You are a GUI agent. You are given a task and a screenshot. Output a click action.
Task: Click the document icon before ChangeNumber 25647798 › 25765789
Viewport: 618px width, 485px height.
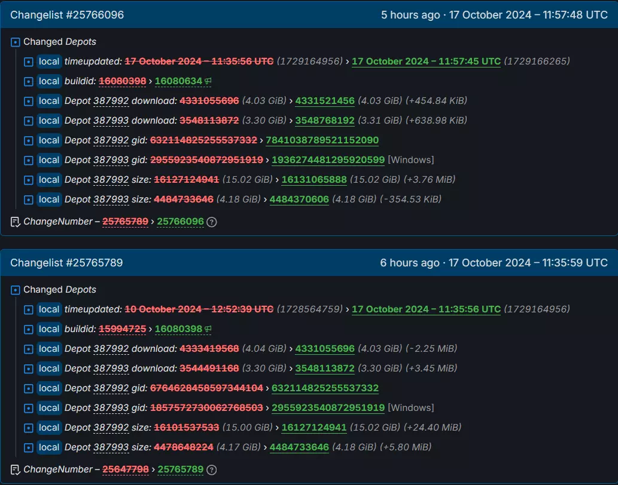pos(16,469)
